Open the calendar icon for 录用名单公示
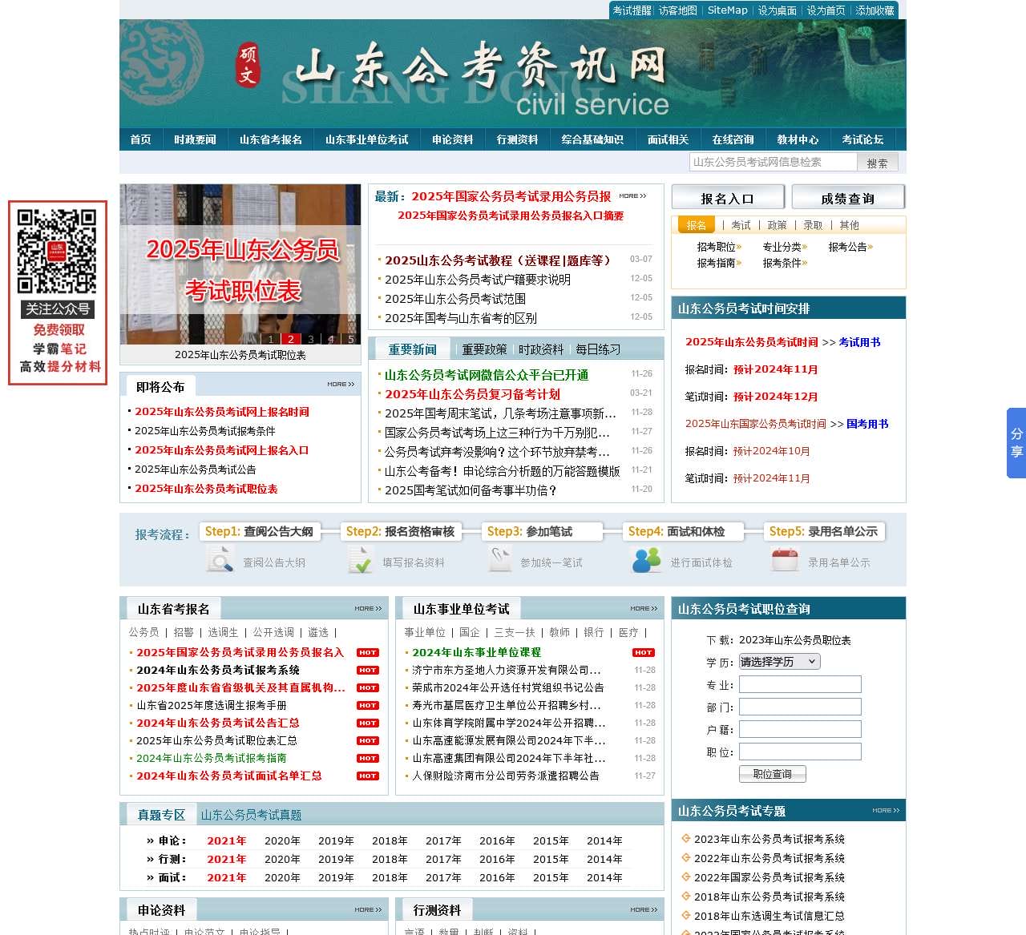 [784, 559]
